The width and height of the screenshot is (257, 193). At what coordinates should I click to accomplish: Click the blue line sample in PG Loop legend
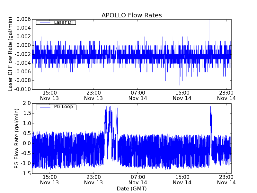[x=44, y=107]
